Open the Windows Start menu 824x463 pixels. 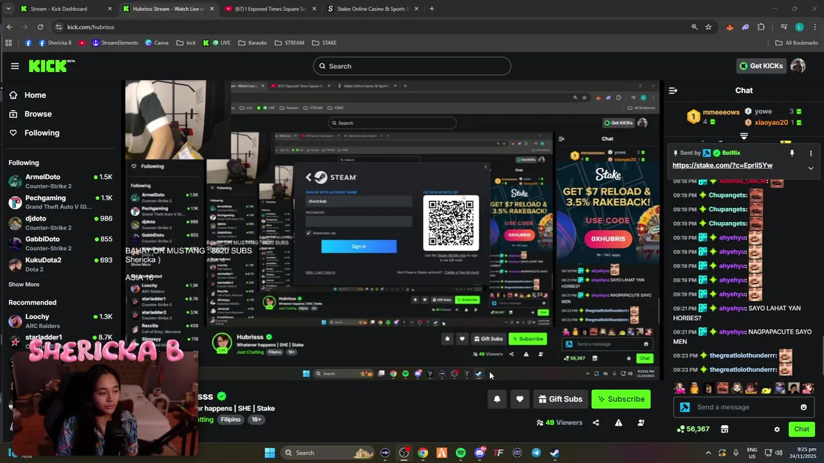270,453
